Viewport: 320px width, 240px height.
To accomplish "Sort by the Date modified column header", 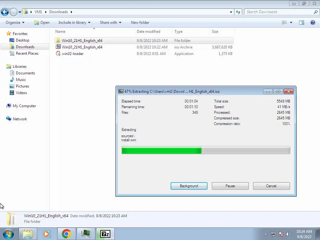I will (x=153, y=32).
